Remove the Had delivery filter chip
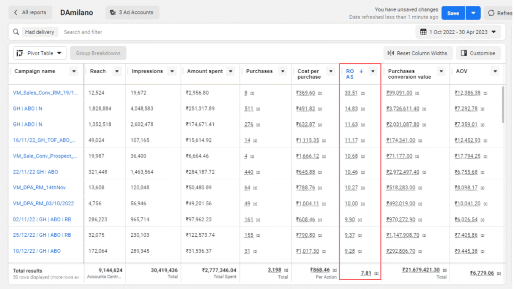This screenshot has height=289, width=515. tap(41, 32)
